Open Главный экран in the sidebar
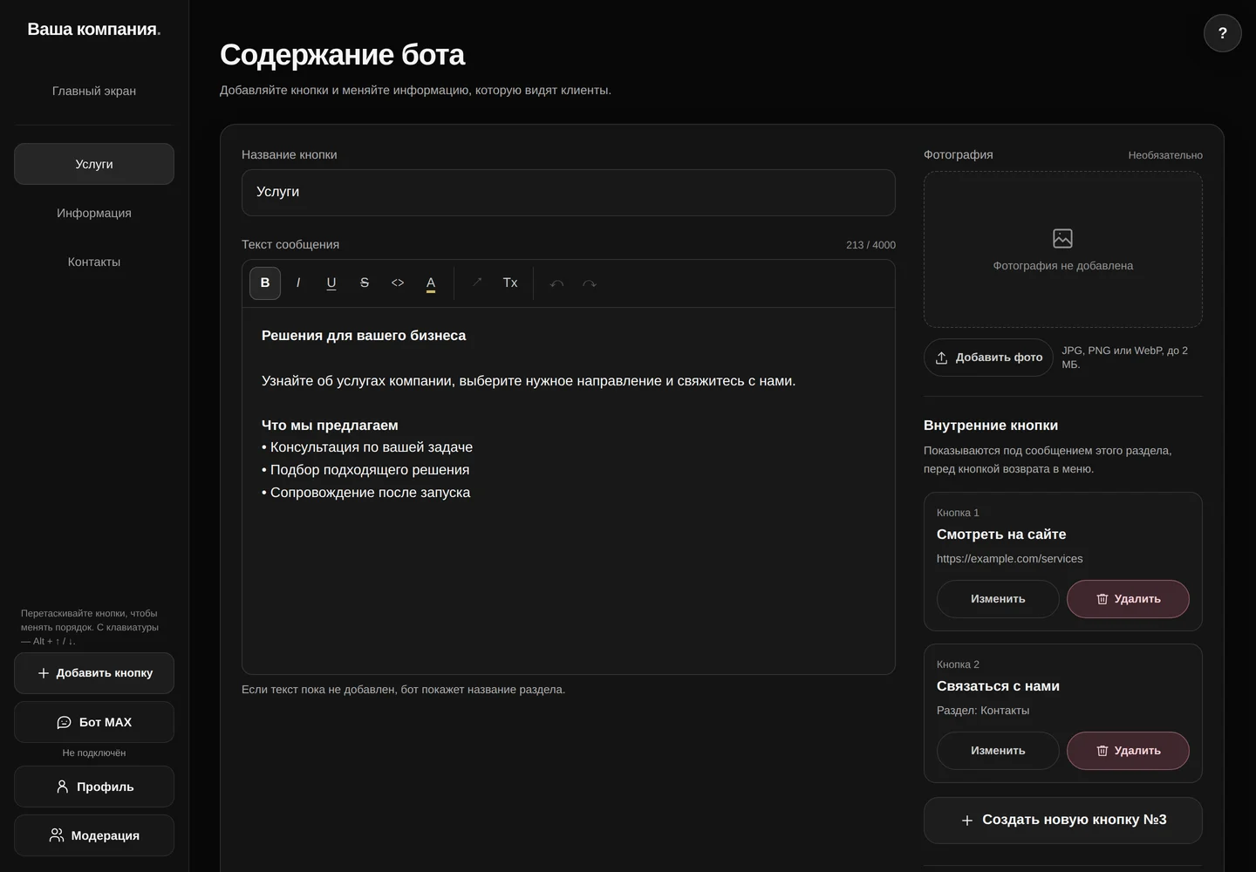Screen dimensions: 1256x872 [x=94, y=91]
